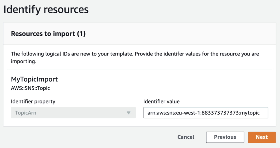This screenshot has height=148, width=280.
Task: Focus the Identifier value input field
Action: pyautogui.click(x=206, y=113)
